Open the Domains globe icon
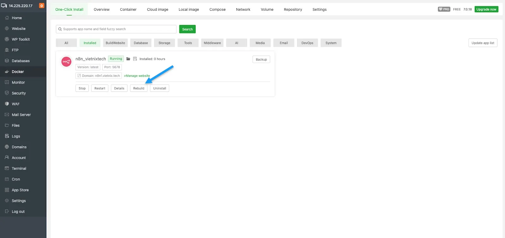 coord(7,147)
